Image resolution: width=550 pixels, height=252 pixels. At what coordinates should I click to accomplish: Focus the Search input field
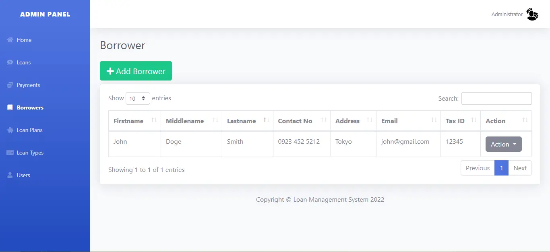496,98
